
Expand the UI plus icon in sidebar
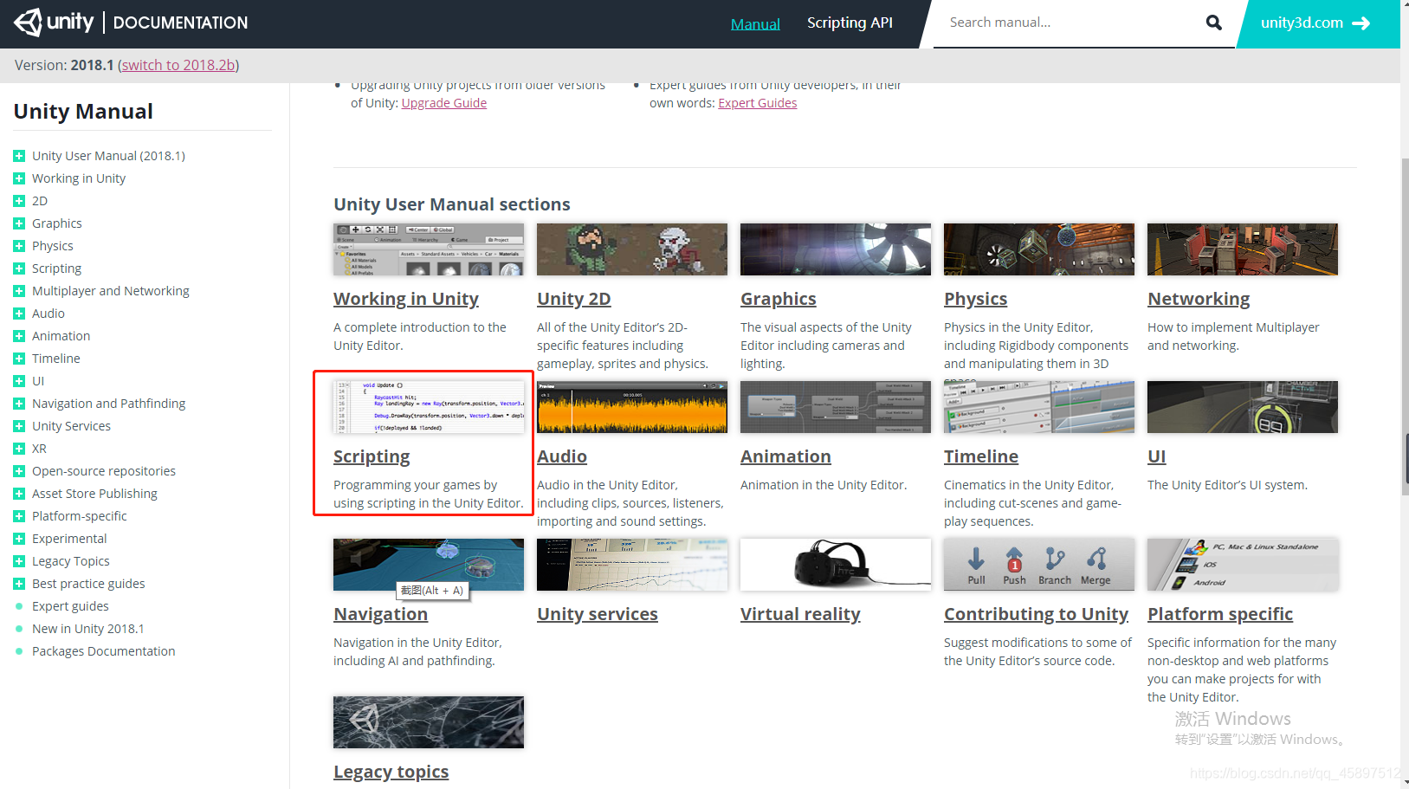click(19, 381)
